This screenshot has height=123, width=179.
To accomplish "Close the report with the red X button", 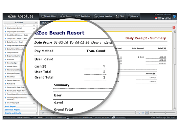I will [x=174, y=27].
